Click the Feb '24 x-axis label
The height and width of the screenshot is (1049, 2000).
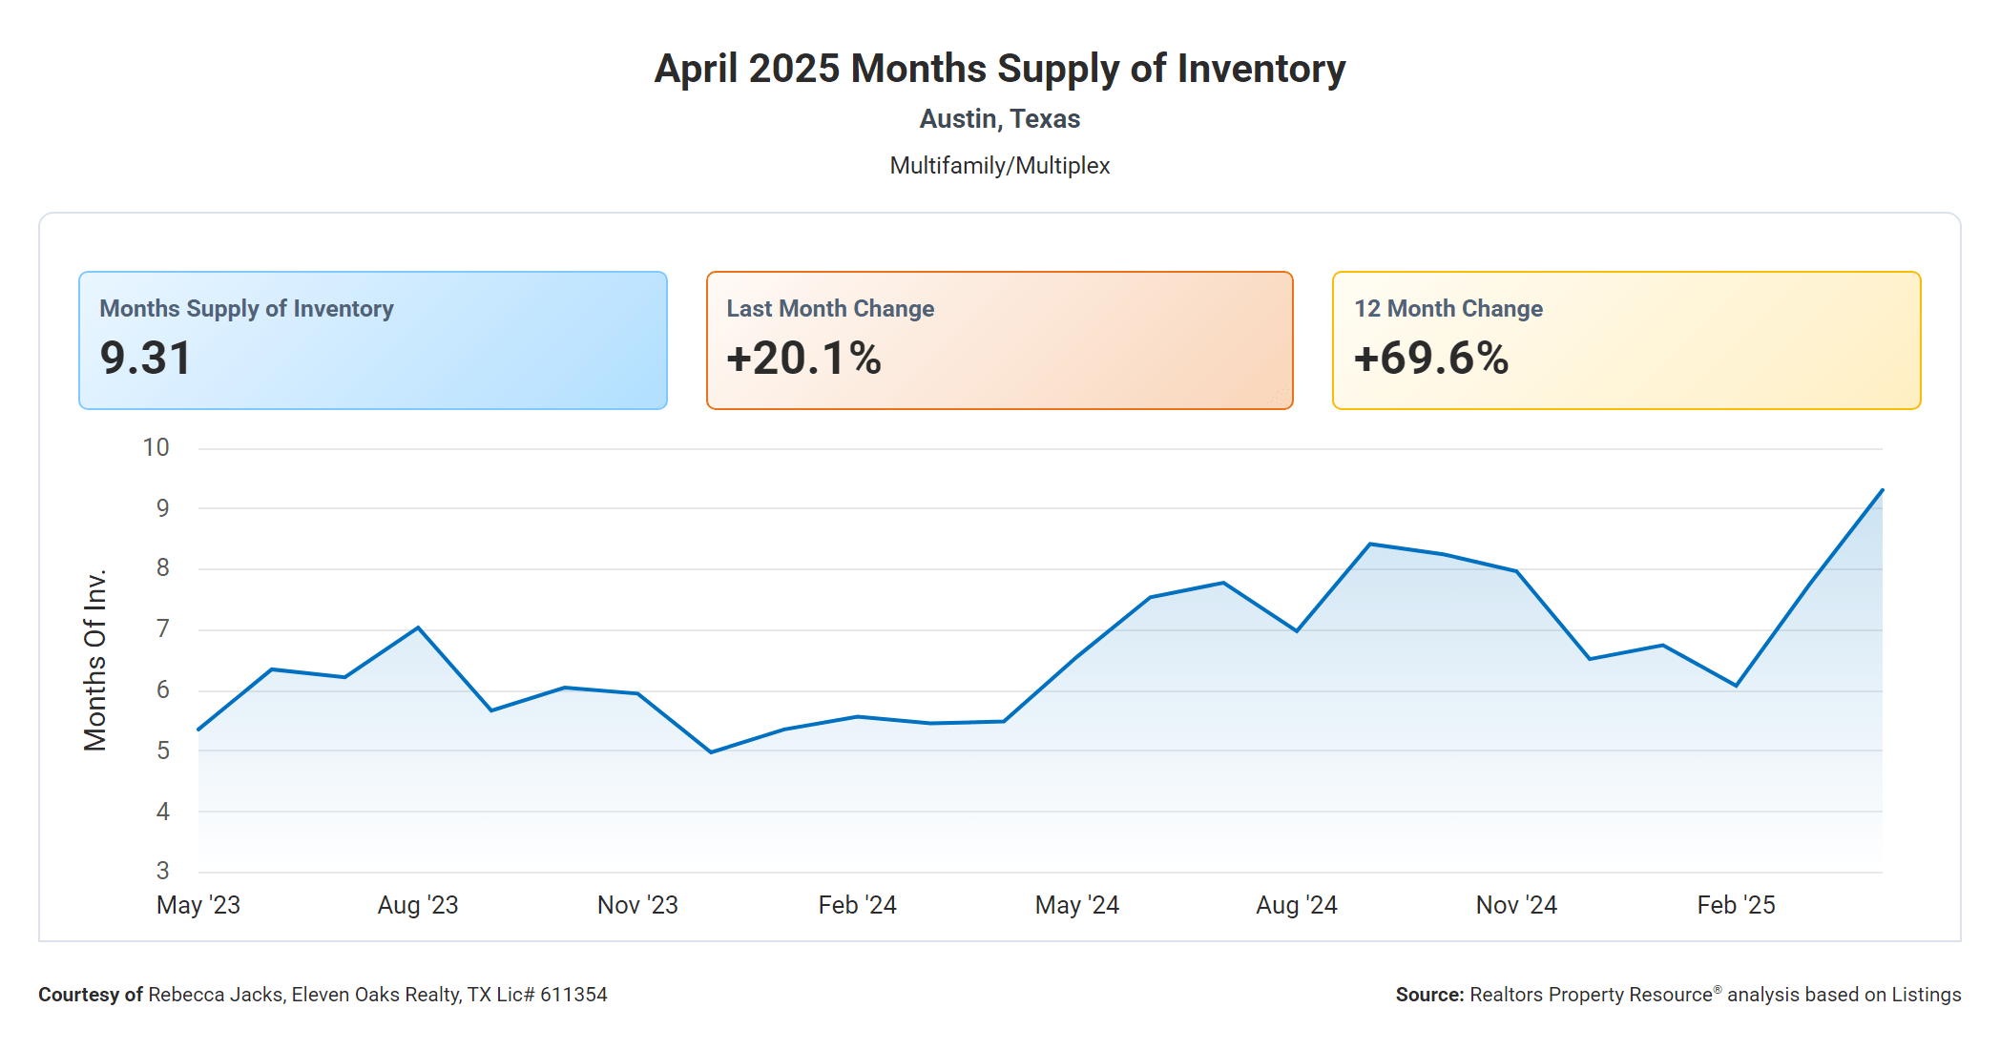(857, 905)
